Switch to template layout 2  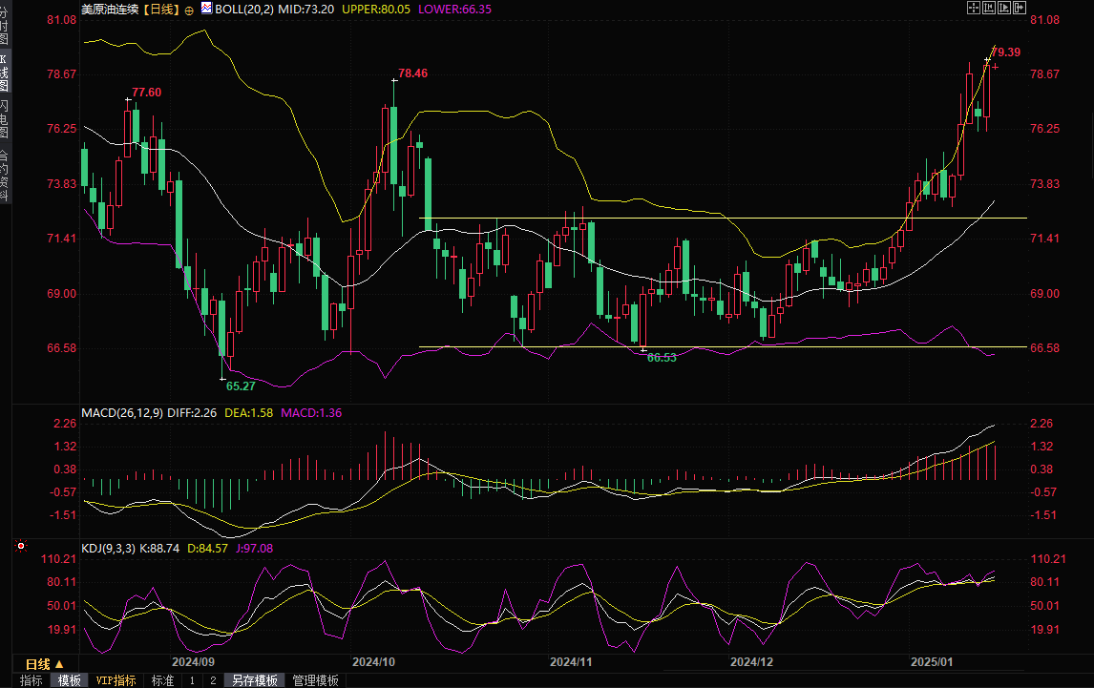click(x=212, y=680)
